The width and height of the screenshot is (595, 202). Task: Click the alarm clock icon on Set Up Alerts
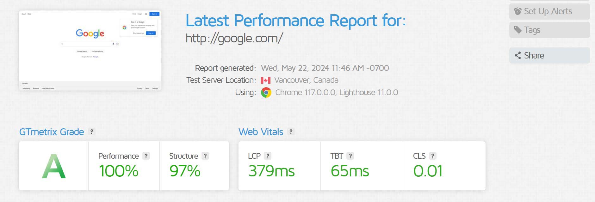(518, 11)
